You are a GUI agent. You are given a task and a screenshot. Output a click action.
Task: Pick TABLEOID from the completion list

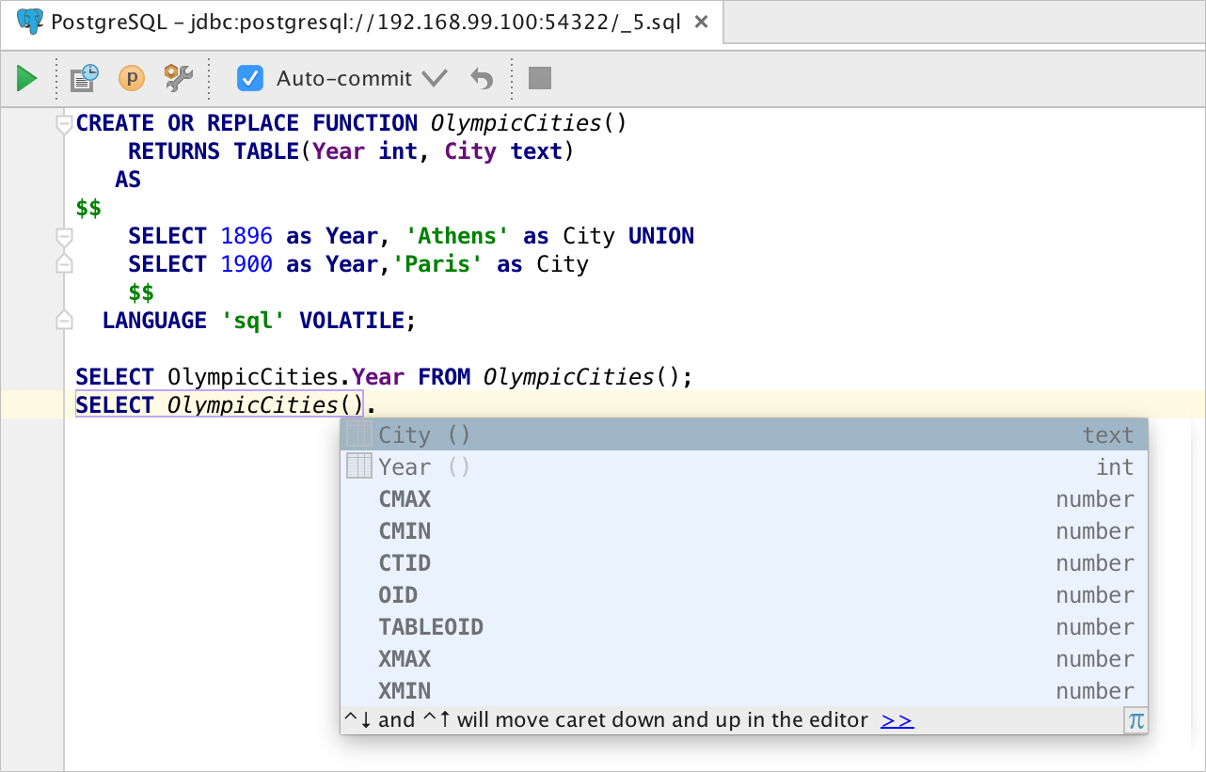(744, 626)
